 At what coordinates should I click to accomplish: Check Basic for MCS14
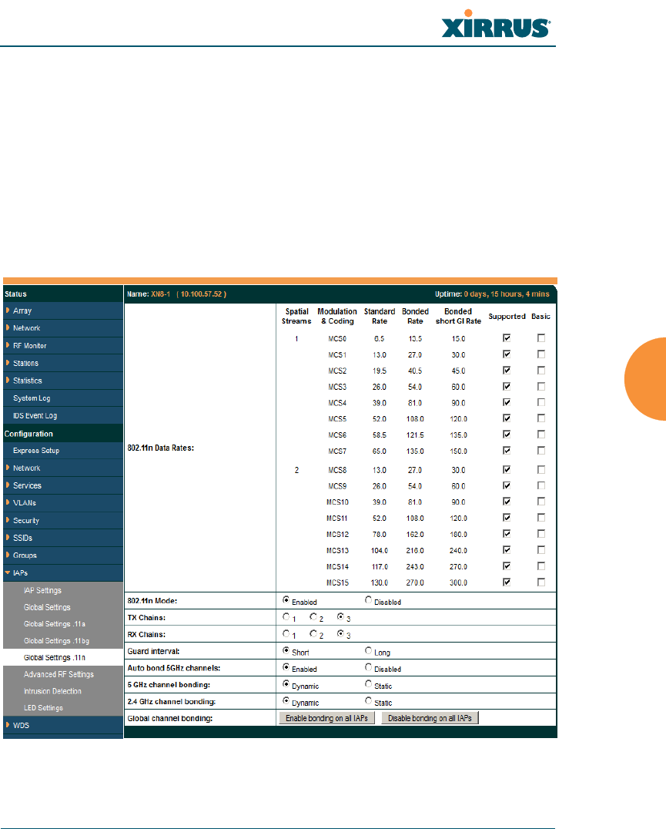click(x=540, y=566)
